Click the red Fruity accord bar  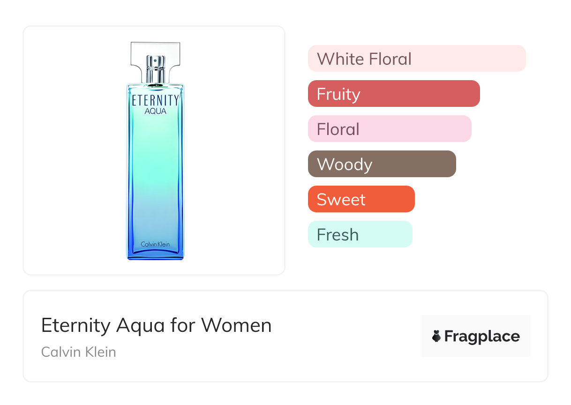[394, 94]
